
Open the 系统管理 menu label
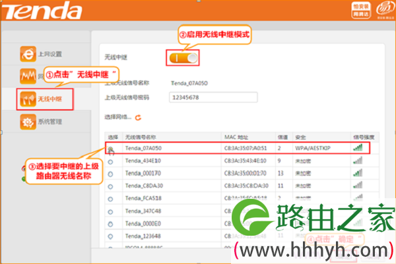(x=50, y=122)
